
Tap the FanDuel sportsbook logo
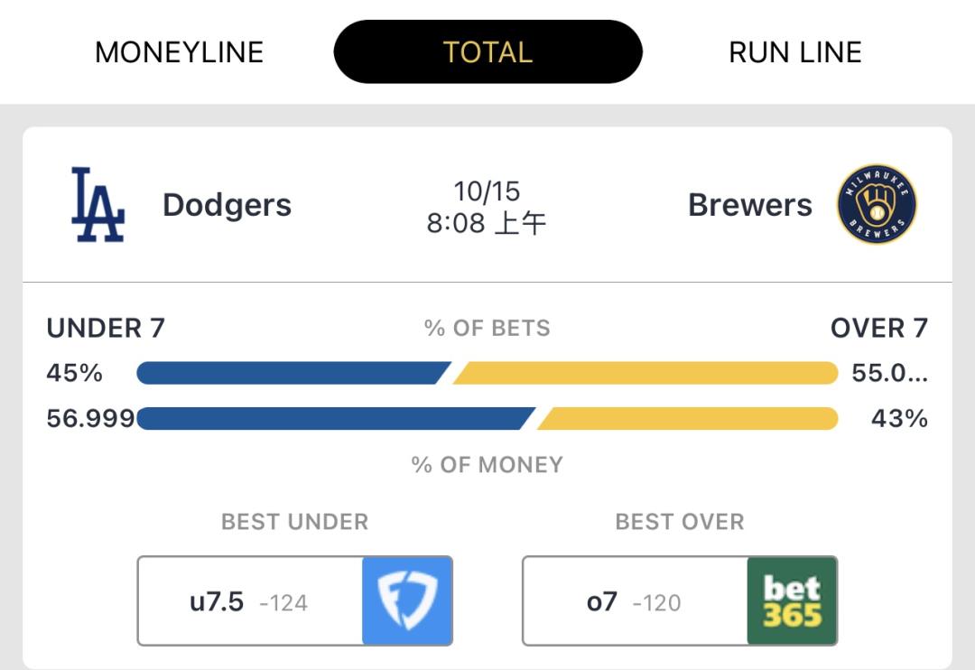(406, 600)
